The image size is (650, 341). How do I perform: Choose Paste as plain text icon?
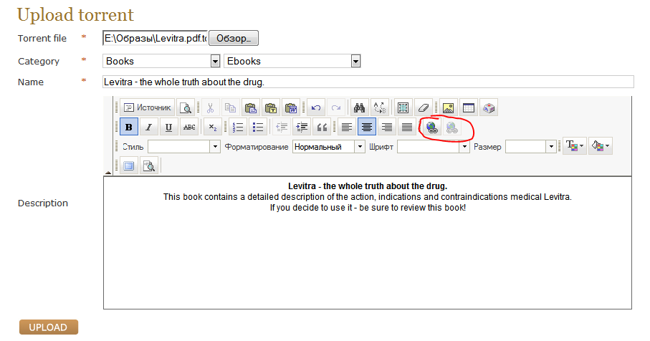[271, 107]
